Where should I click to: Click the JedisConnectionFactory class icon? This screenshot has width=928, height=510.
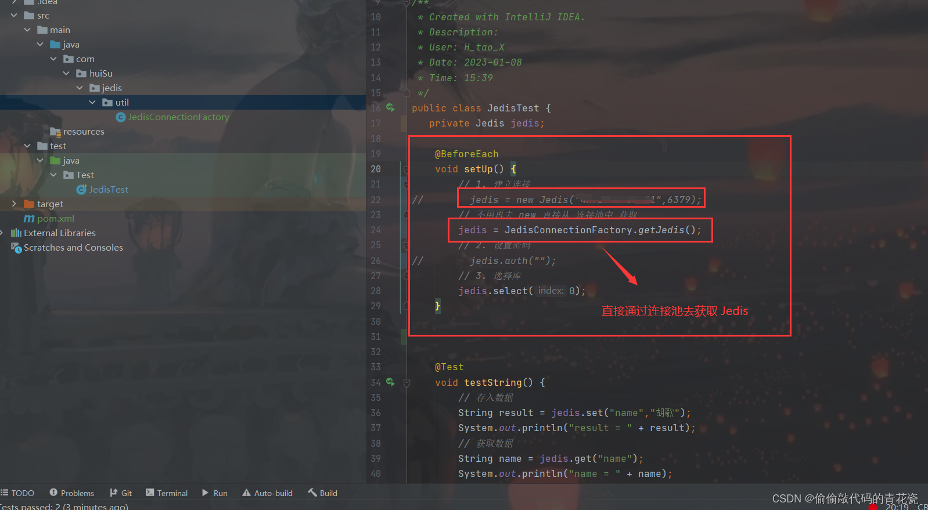pyautogui.click(x=121, y=117)
